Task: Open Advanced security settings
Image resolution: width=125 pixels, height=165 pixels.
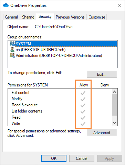Action: pos(102,133)
